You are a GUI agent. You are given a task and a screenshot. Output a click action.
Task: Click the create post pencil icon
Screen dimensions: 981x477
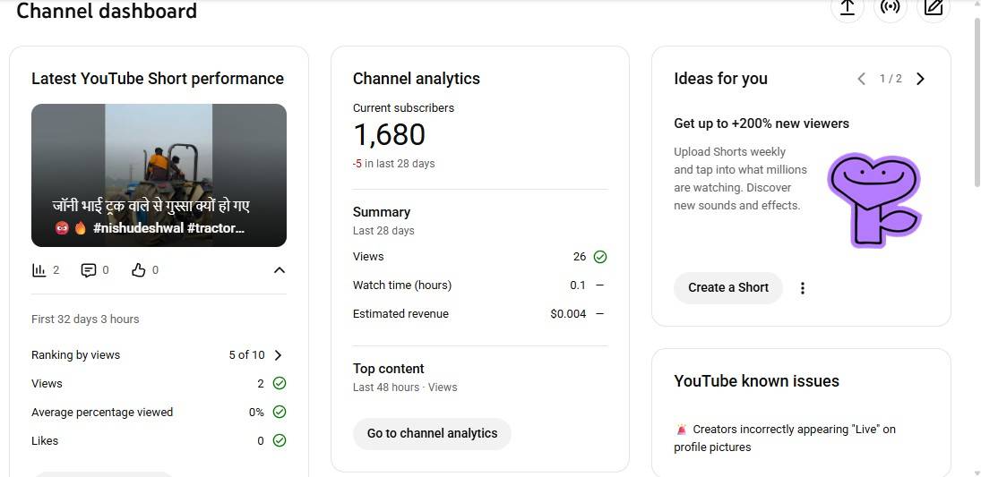[x=934, y=7]
